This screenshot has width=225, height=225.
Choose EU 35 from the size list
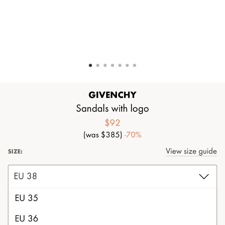point(27,198)
